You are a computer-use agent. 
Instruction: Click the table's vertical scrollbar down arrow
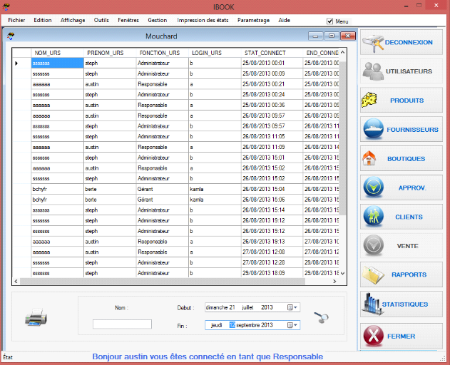pos(342,274)
